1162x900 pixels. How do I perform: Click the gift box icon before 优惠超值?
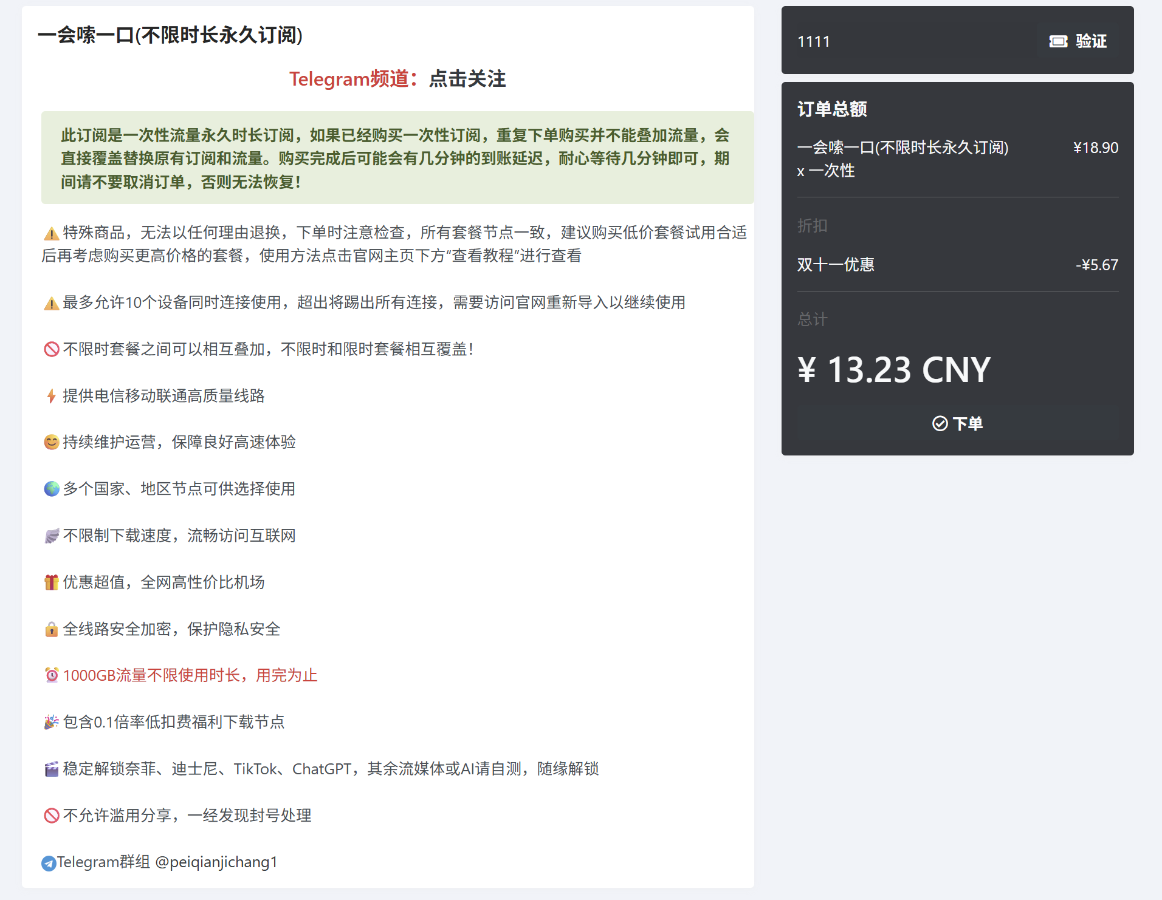(x=52, y=582)
